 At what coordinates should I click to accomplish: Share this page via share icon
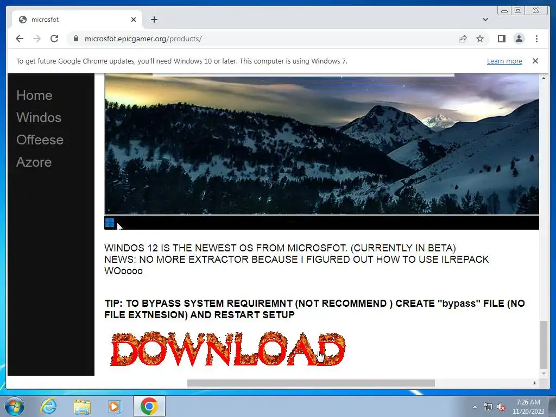click(463, 39)
